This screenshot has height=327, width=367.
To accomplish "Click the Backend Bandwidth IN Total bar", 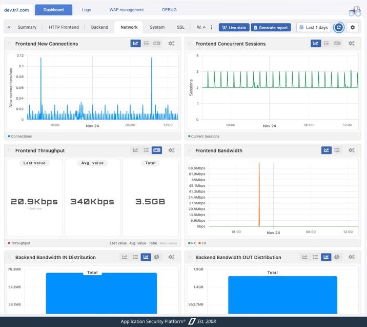I will coord(101,293).
